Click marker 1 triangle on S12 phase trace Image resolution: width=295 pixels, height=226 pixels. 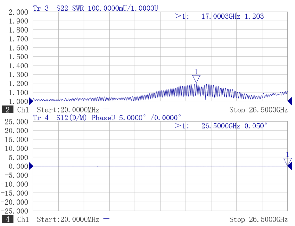pos(287,162)
